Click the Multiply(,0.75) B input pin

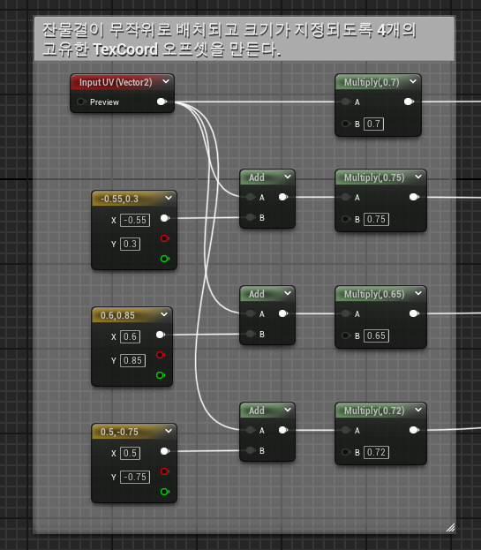[346, 219]
